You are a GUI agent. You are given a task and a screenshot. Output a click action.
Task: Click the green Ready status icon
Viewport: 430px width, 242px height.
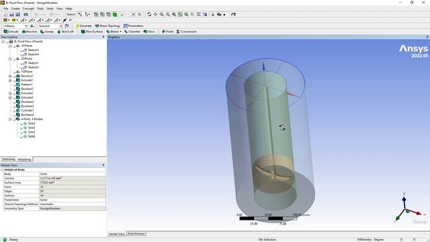tap(5, 239)
